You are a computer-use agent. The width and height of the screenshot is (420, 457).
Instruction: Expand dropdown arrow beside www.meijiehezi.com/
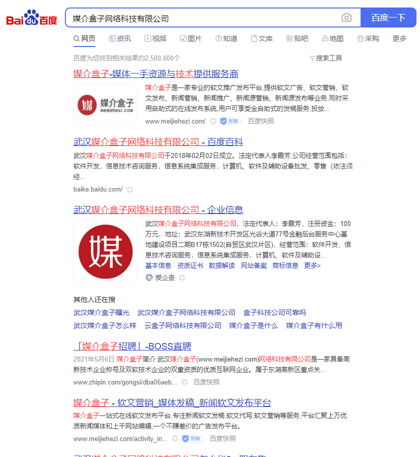213,121
